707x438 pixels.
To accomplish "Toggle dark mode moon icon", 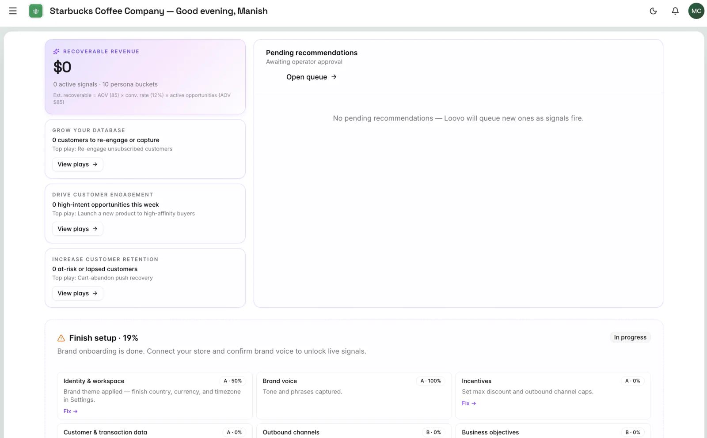I will tap(653, 11).
